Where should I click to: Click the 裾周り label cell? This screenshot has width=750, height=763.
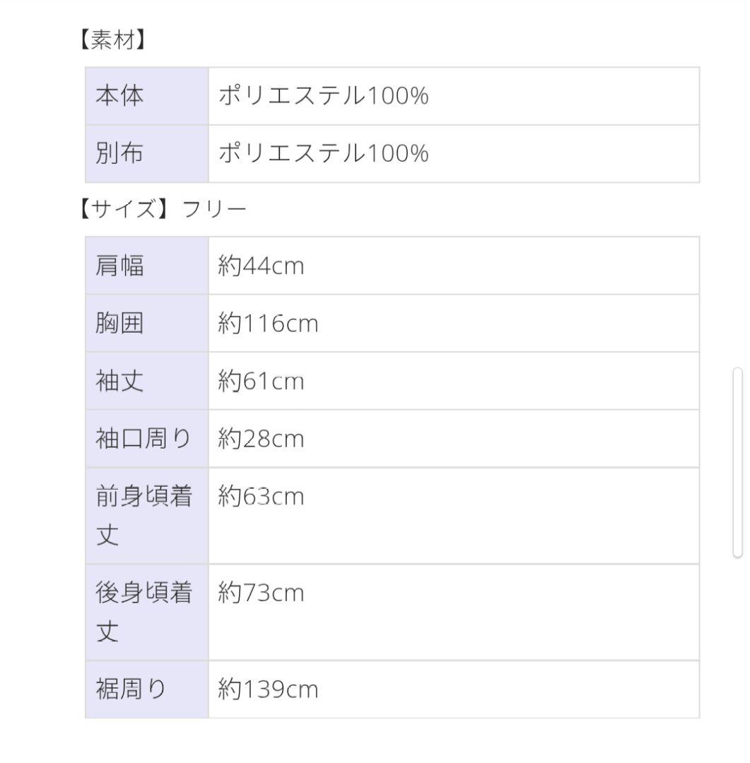coord(146,690)
